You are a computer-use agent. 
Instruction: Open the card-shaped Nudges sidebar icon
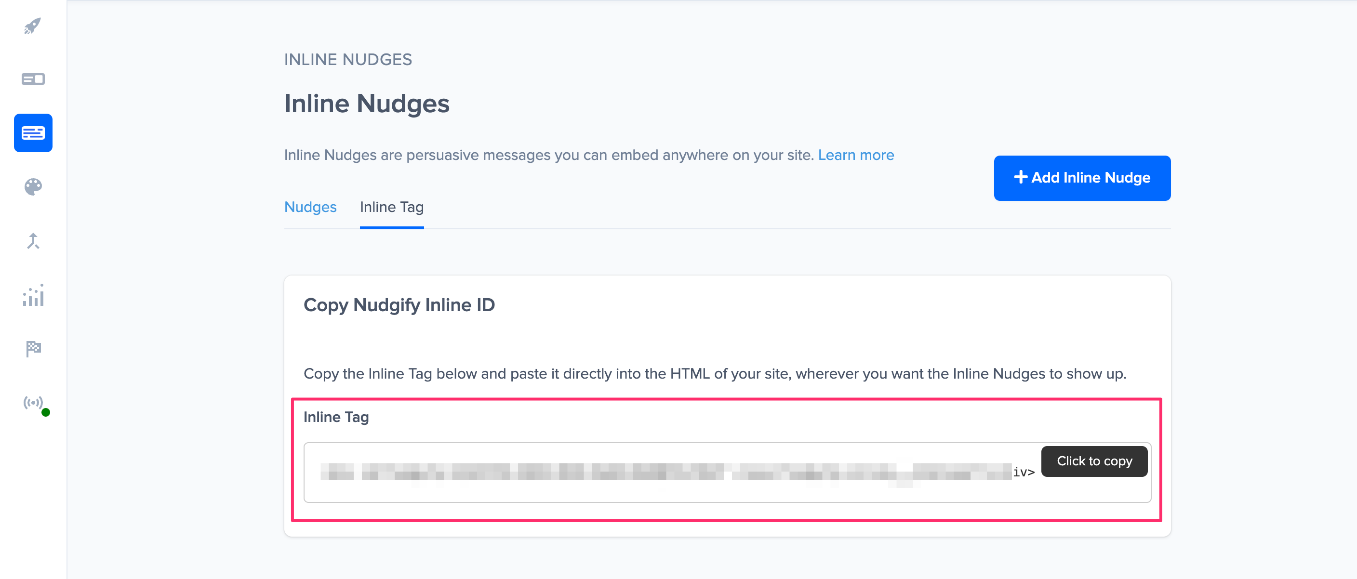(33, 79)
